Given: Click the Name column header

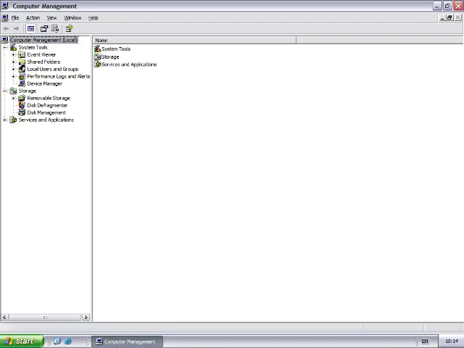Looking at the screenshot, I should [x=194, y=41].
